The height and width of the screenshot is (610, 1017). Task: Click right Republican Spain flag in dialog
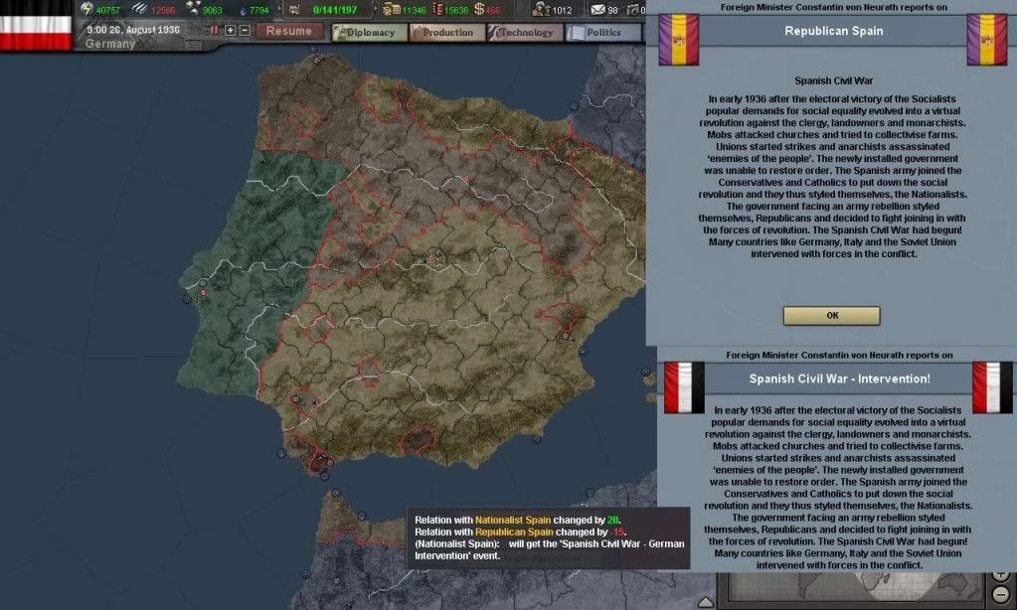tap(987, 40)
